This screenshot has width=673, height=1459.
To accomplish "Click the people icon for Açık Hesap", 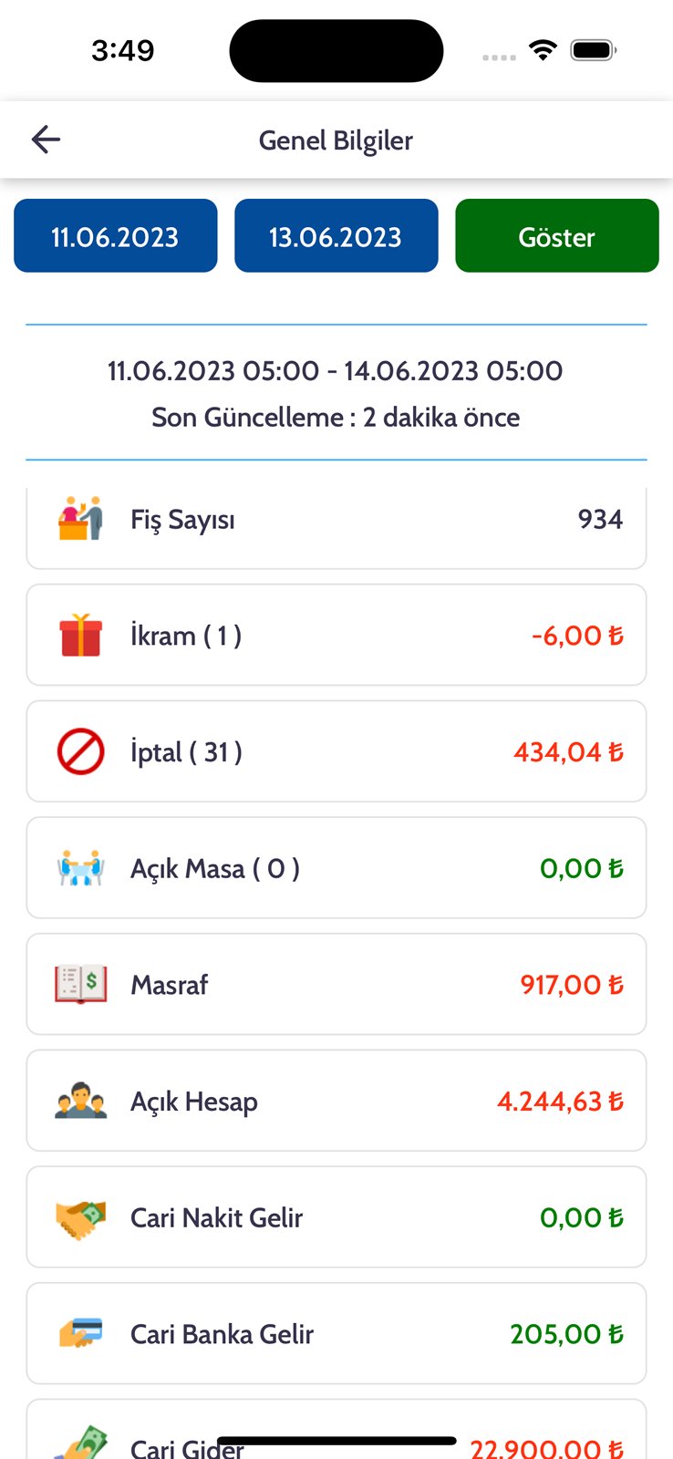I will (x=80, y=1101).
